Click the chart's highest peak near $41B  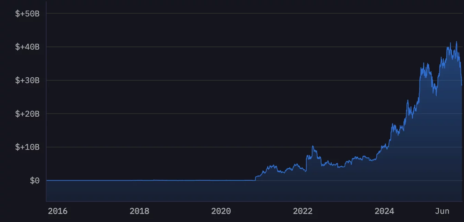pyautogui.click(x=456, y=42)
